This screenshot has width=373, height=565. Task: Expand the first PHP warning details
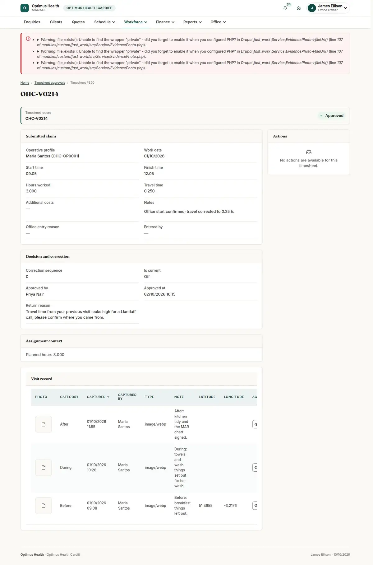point(38,40)
